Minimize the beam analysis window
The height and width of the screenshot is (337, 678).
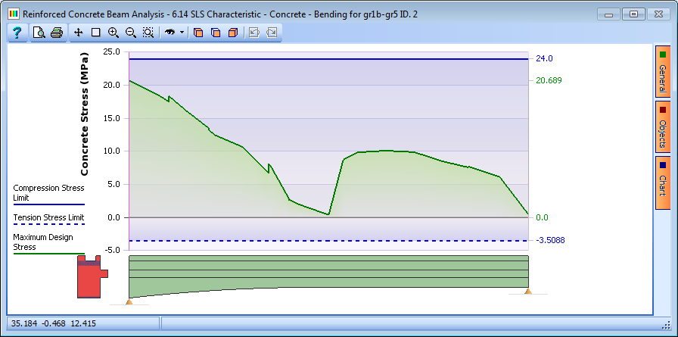pyautogui.click(x=609, y=14)
